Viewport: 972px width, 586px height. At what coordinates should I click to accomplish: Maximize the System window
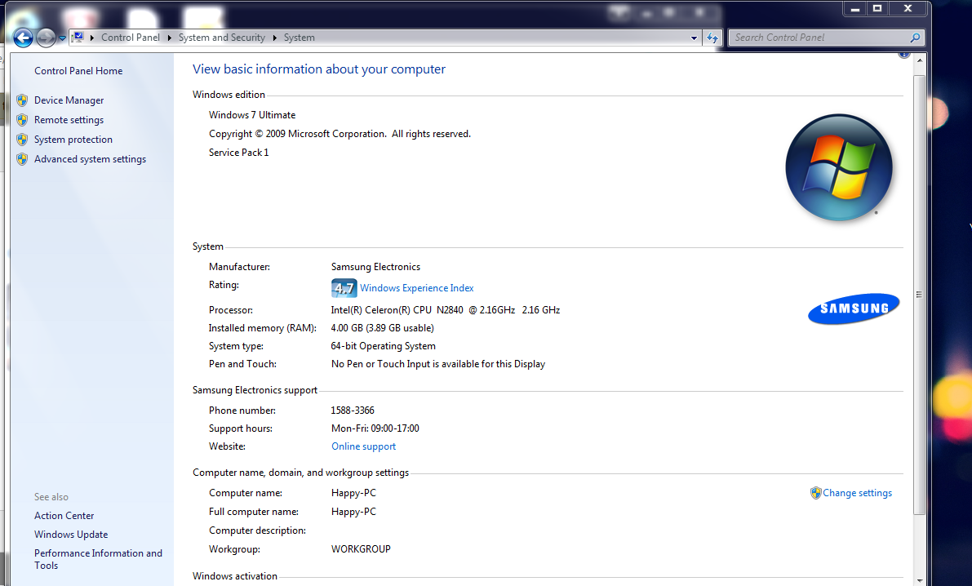[877, 9]
